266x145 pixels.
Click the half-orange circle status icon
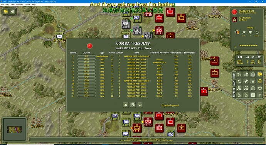(x=237, y=32)
